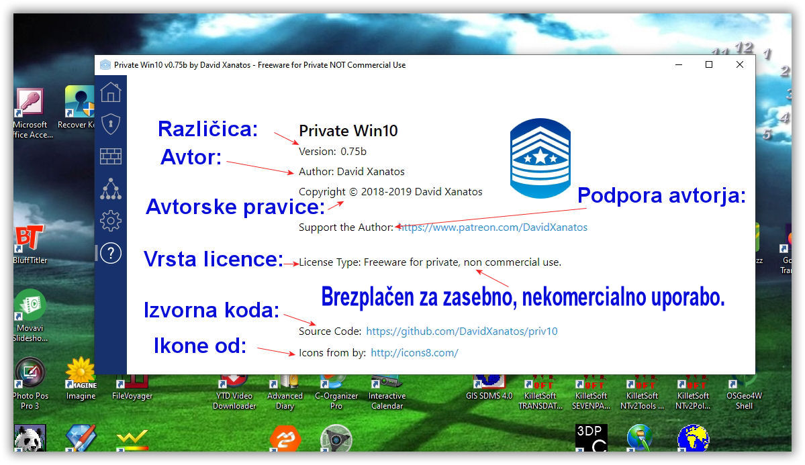
Task: Open the firewall brick wall page
Action: click(x=111, y=156)
